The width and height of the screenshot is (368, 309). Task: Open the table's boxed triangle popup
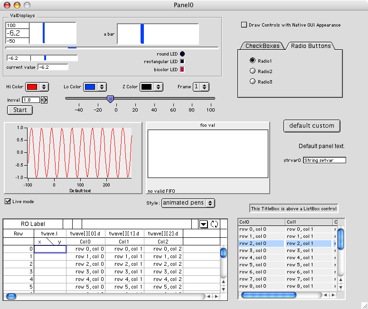pos(204,225)
